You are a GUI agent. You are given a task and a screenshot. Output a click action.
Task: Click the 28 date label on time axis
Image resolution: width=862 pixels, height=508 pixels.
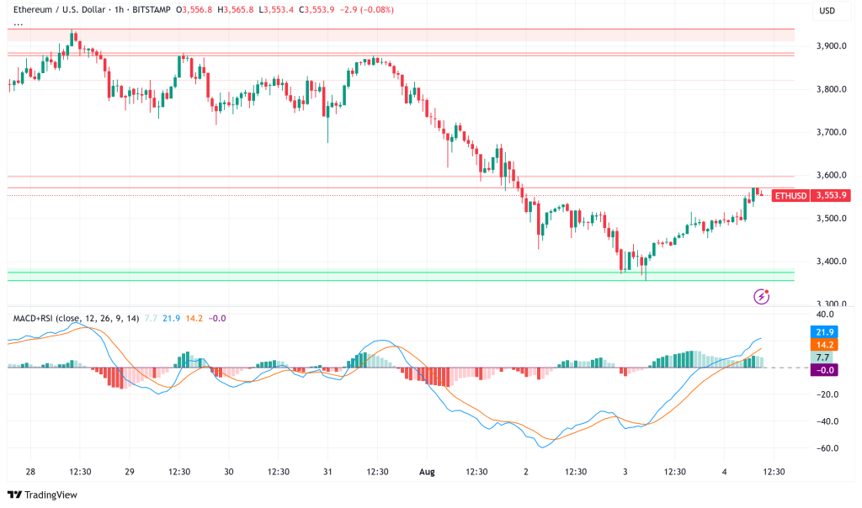tap(30, 472)
